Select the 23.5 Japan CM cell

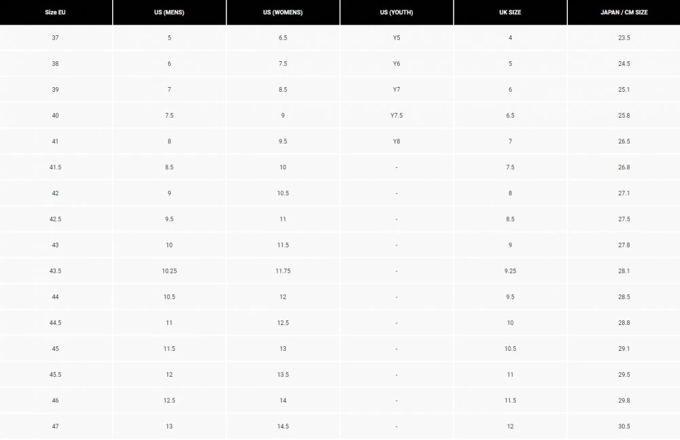(624, 38)
